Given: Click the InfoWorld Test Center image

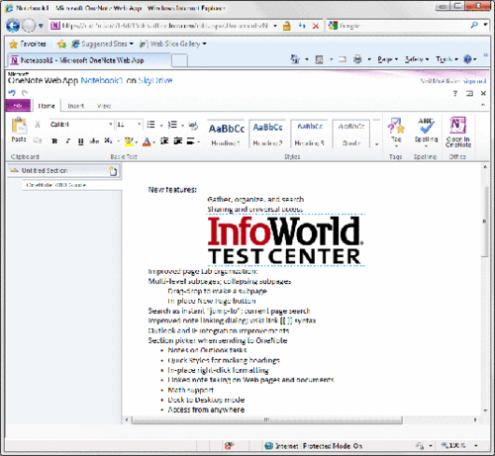Looking at the screenshot, I should 286,240.
